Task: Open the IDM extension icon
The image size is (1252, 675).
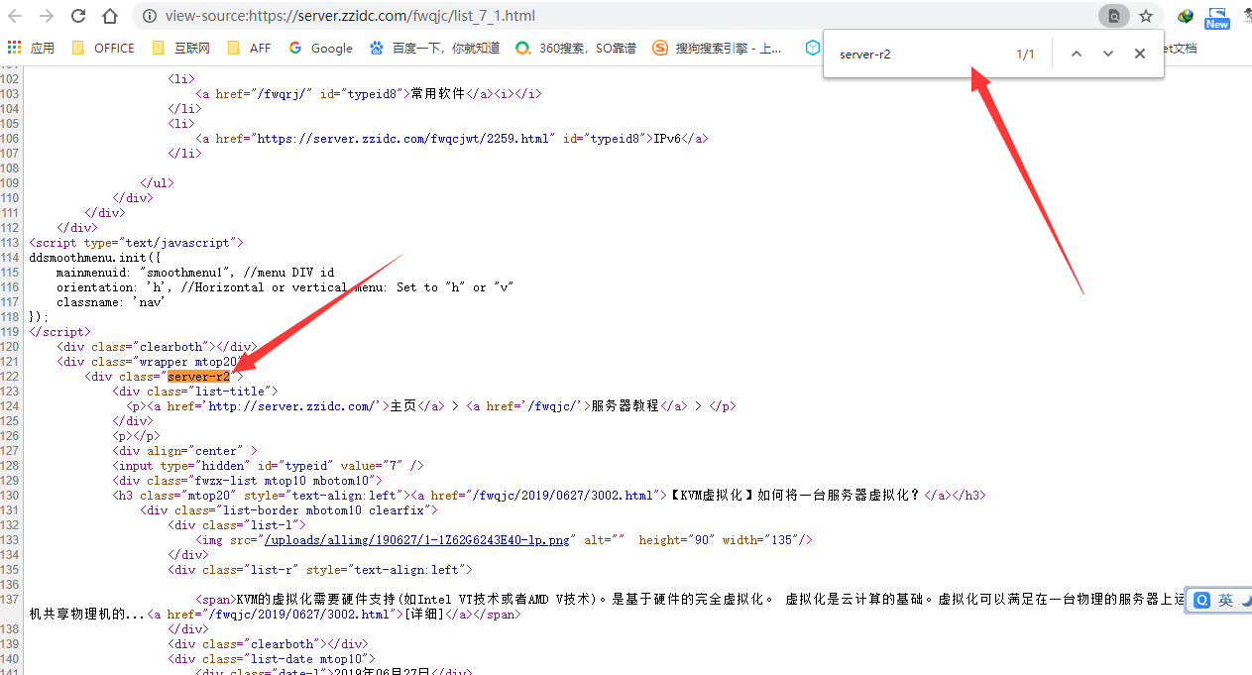Action: (x=1185, y=16)
